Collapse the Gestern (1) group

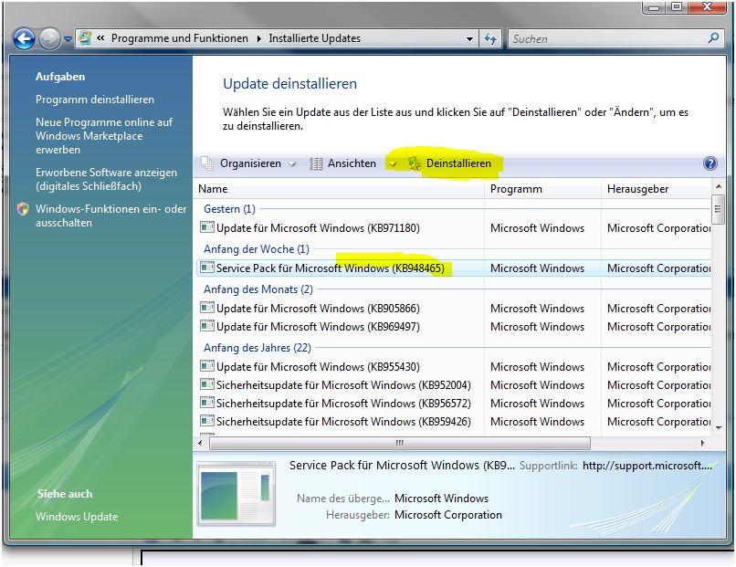pos(229,209)
